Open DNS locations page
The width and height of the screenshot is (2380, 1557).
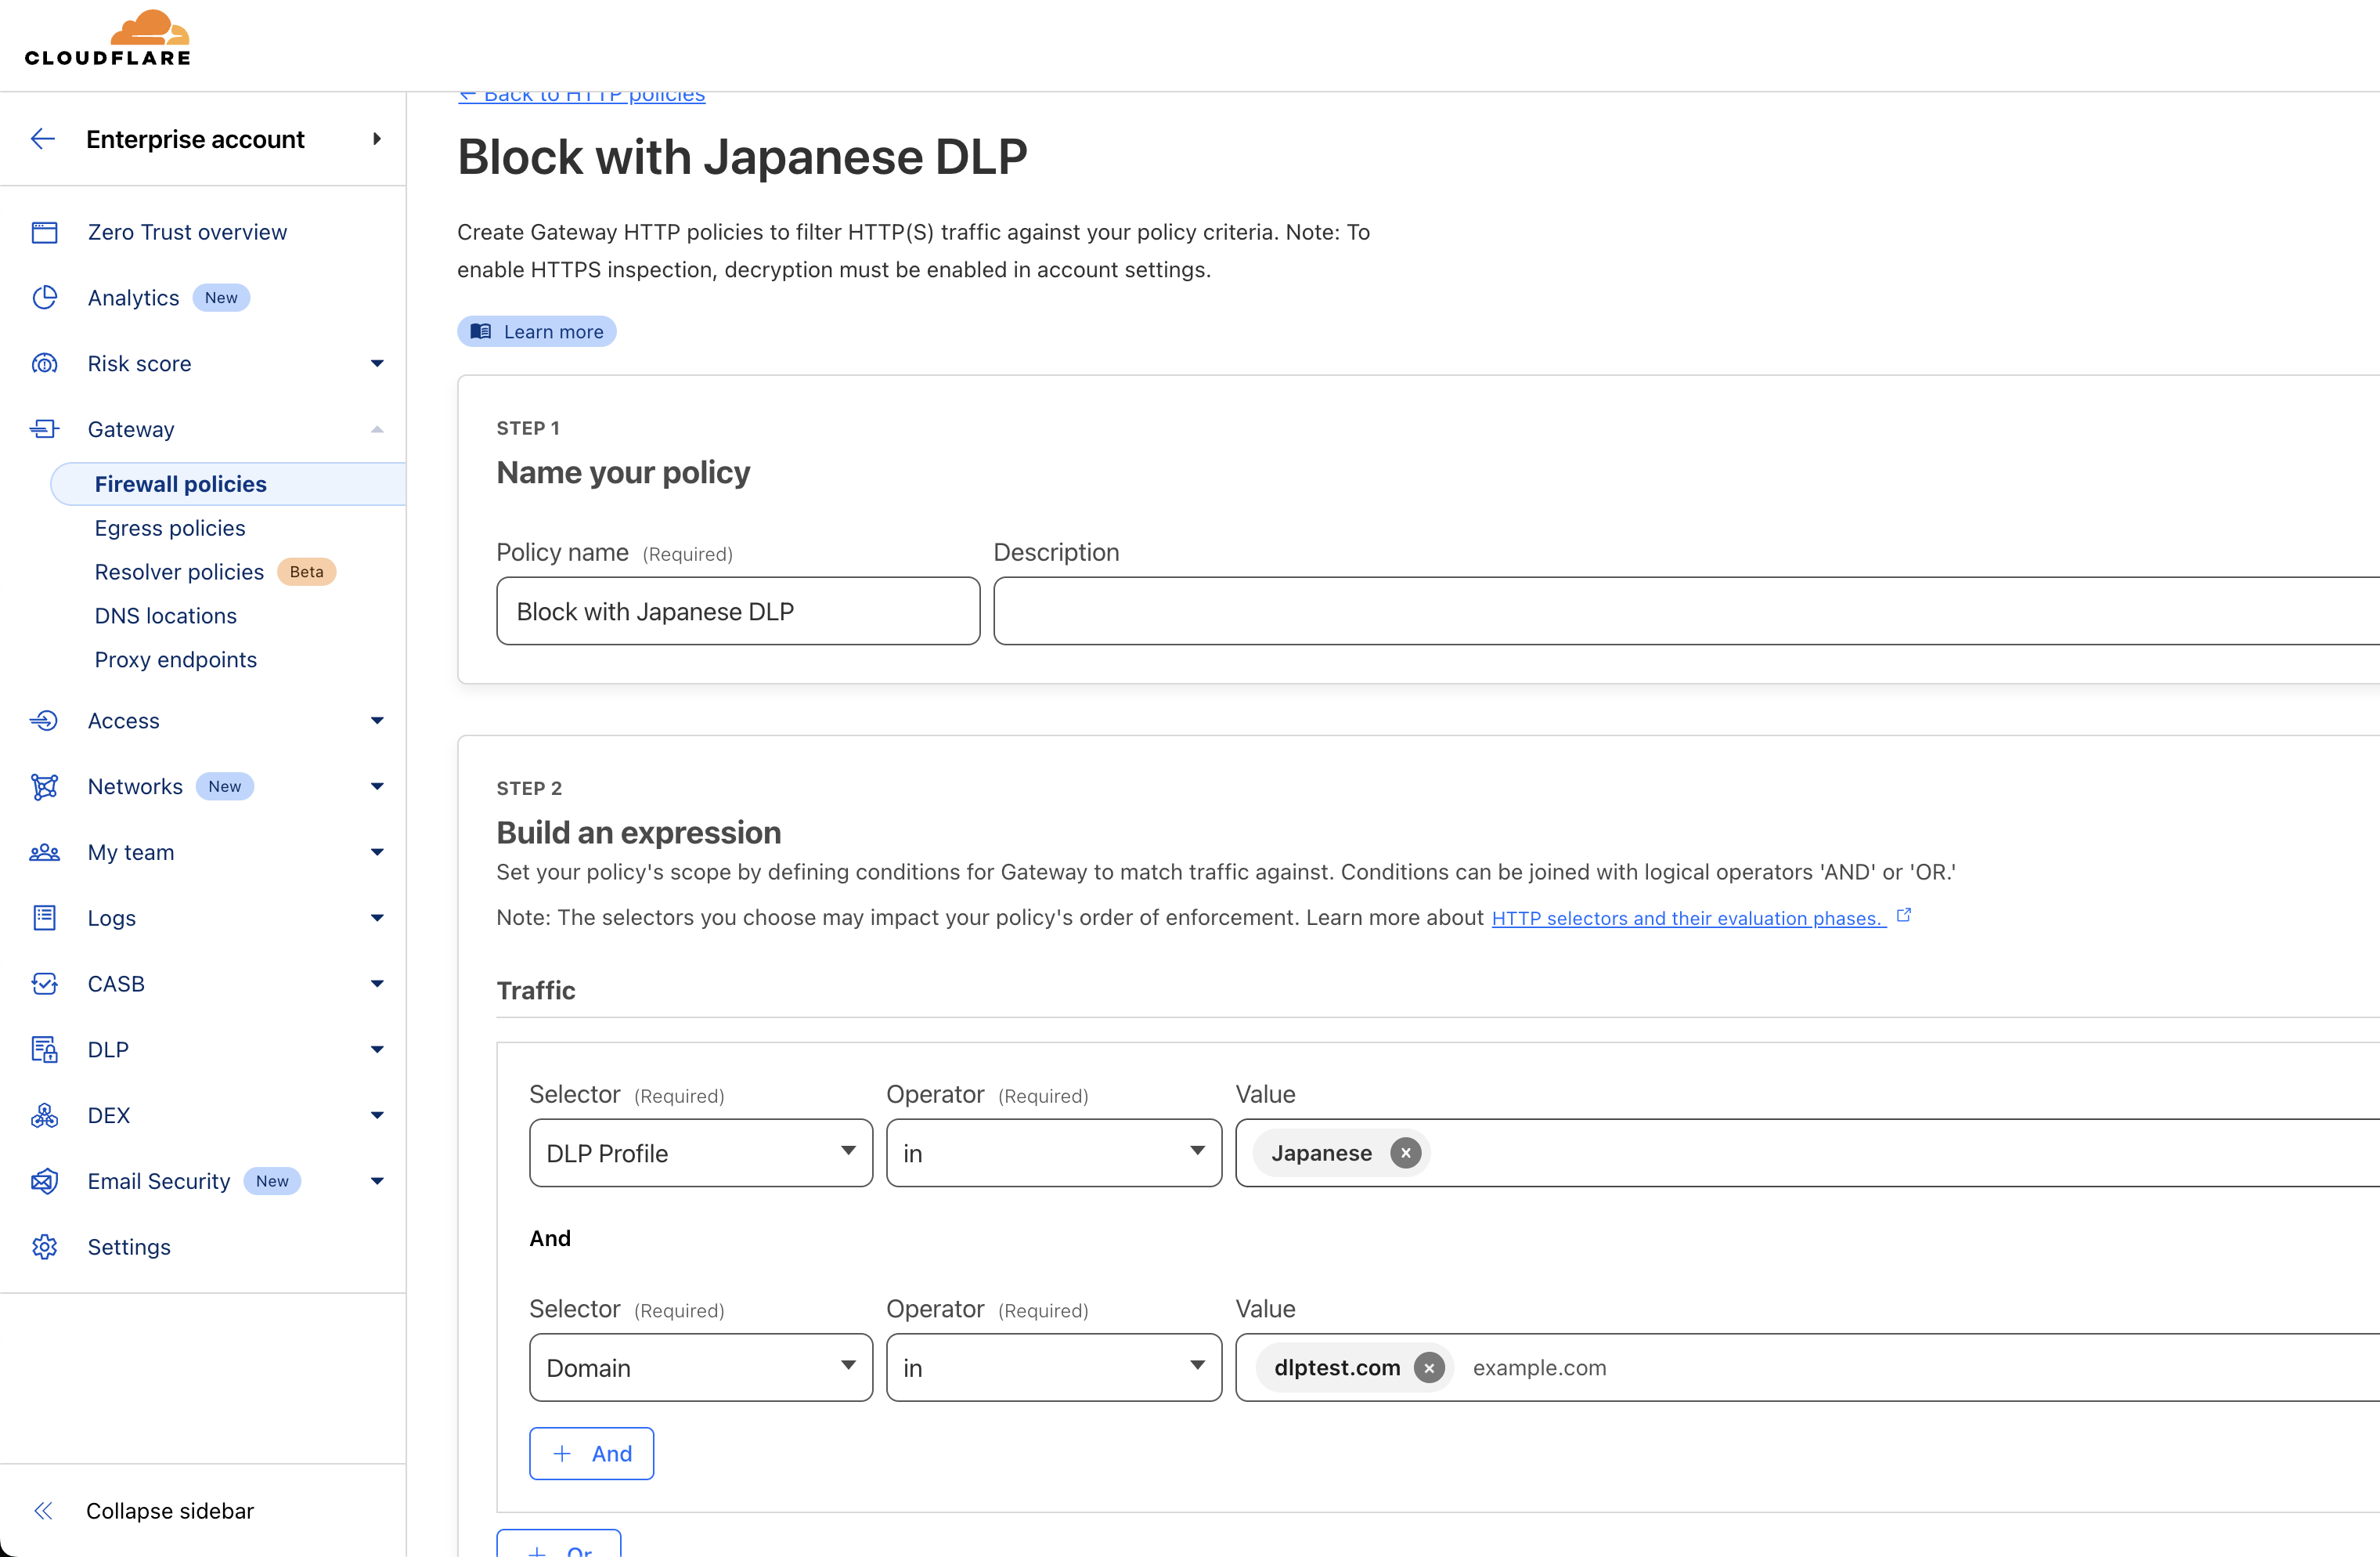166,616
